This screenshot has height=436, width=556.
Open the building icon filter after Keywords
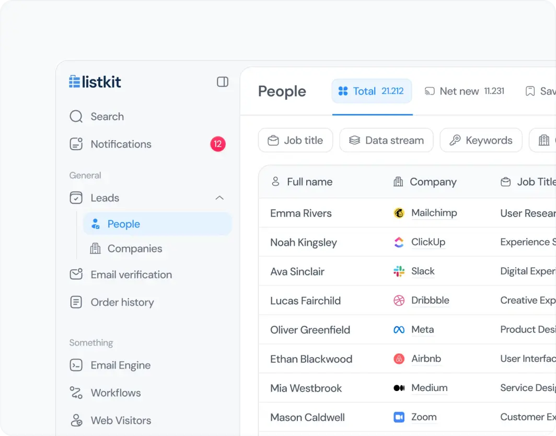(543, 140)
